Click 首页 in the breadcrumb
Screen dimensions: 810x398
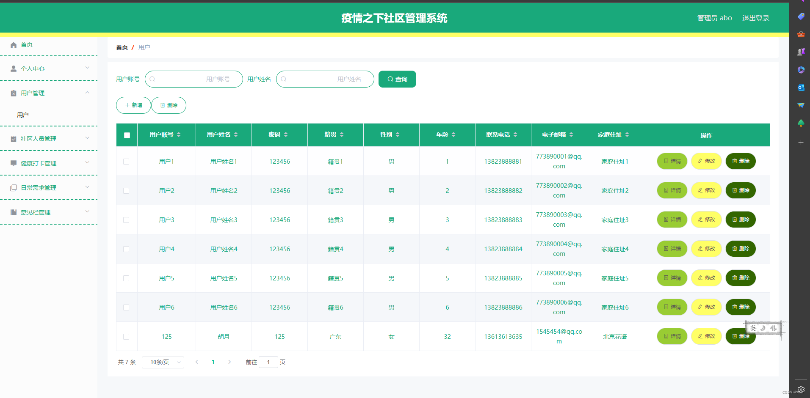pos(122,47)
